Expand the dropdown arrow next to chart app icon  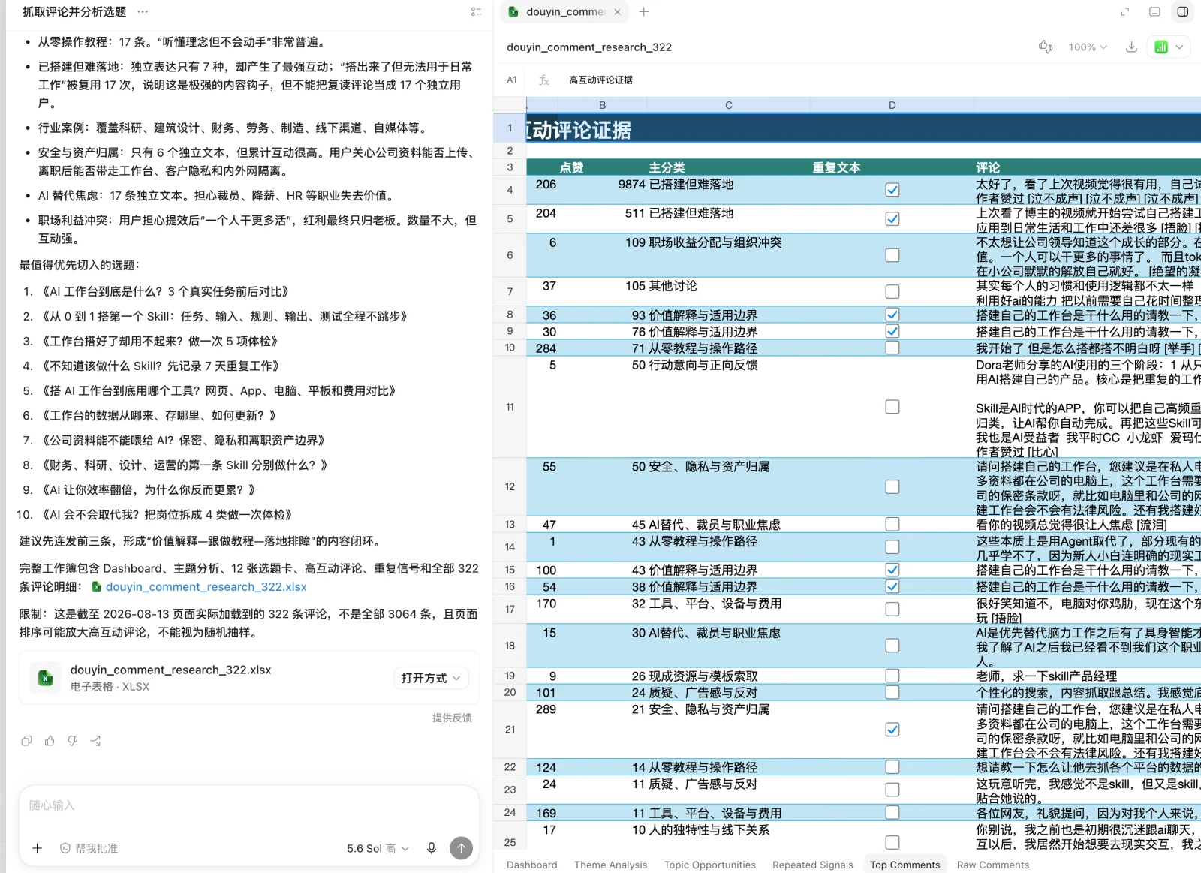coord(1180,47)
